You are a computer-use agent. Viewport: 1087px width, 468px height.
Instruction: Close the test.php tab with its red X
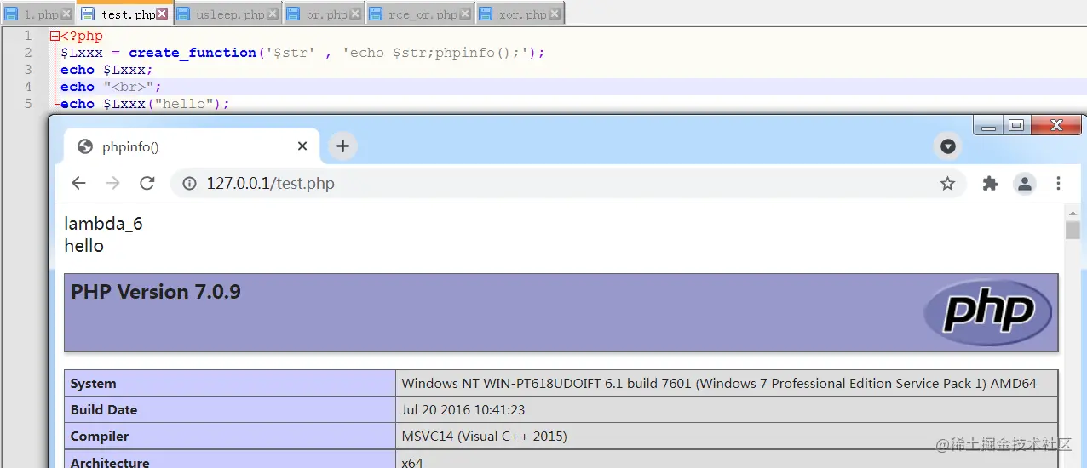pos(162,14)
